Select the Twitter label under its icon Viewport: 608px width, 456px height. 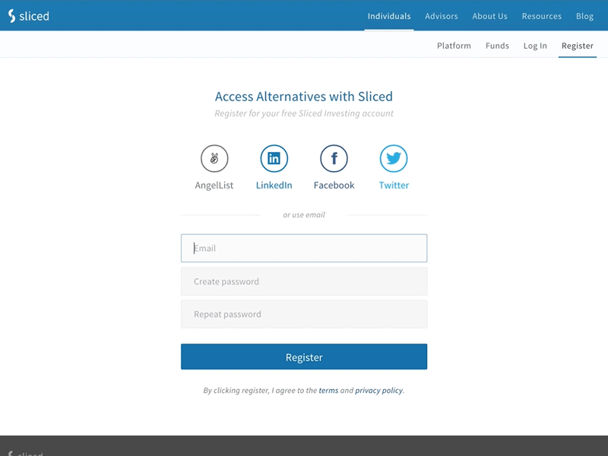tap(394, 185)
